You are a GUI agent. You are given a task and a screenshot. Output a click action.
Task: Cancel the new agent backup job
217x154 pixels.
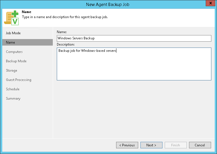(200, 145)
